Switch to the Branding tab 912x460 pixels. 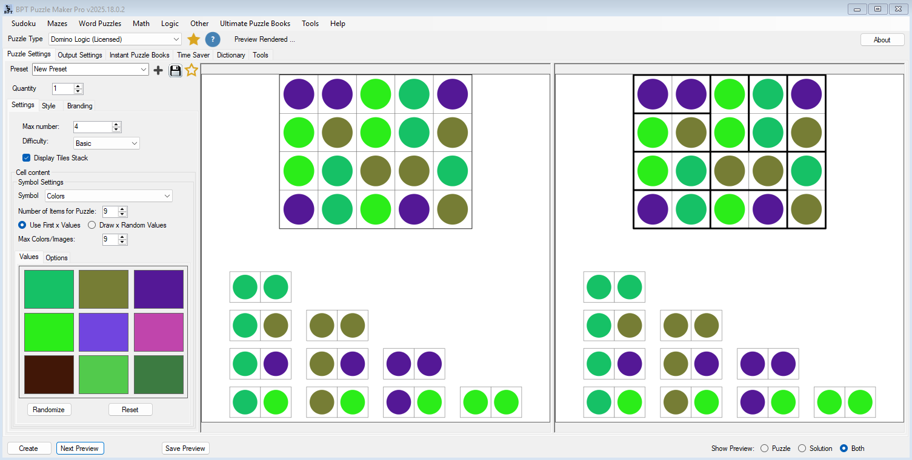79,105
